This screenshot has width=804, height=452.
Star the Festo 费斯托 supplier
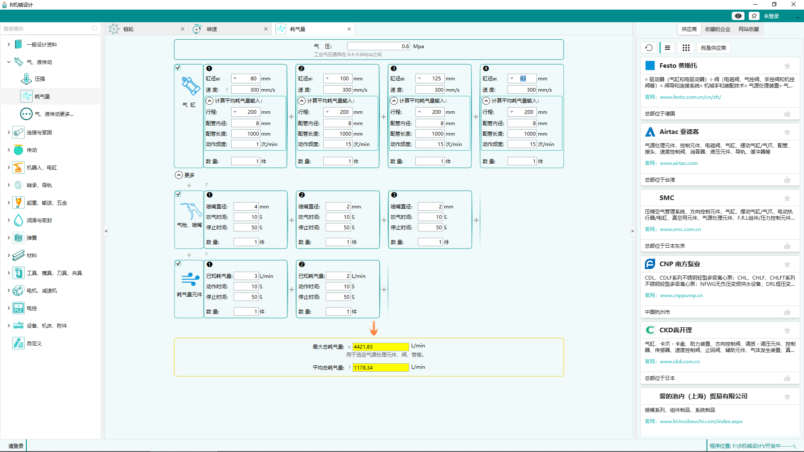(787, 66)
